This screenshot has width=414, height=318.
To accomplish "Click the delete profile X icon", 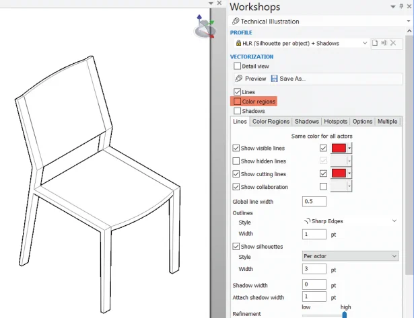I will (394, 43).
